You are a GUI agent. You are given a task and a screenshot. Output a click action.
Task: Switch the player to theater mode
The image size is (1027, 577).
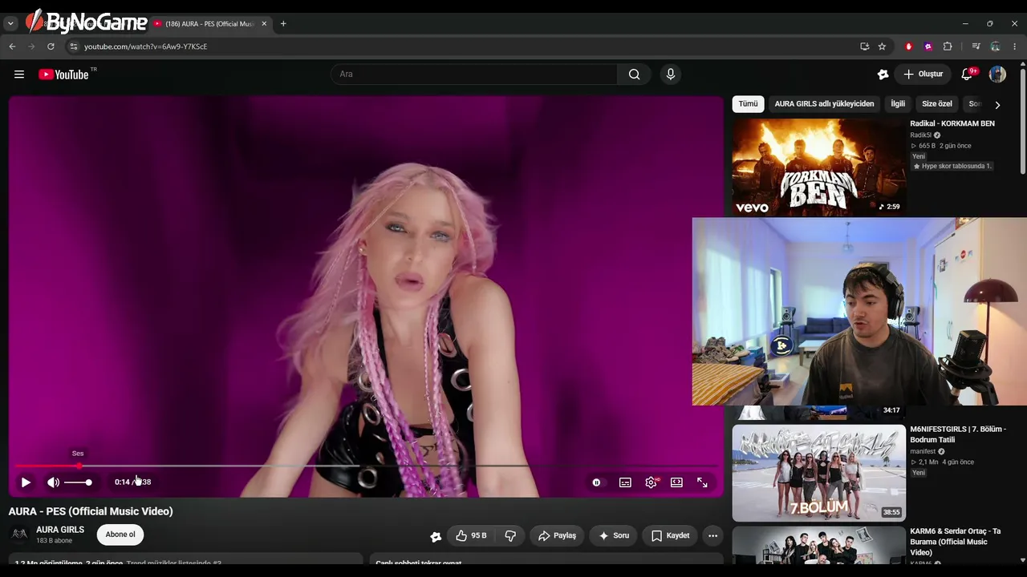676,482
